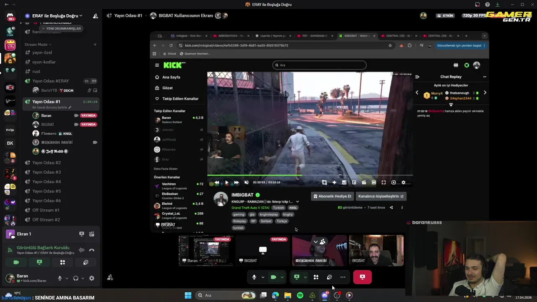Launch activities in the call control bar

click(316, 277)
